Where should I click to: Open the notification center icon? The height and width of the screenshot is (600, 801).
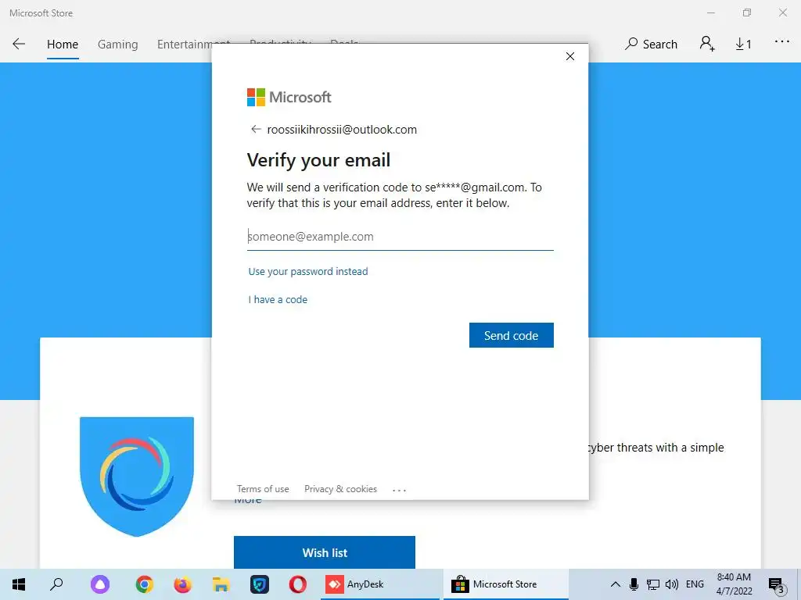777,585
